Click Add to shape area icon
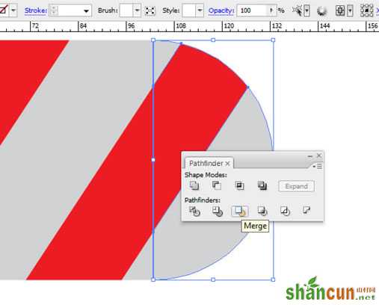The image size is (379, 305). coord(194,185)
